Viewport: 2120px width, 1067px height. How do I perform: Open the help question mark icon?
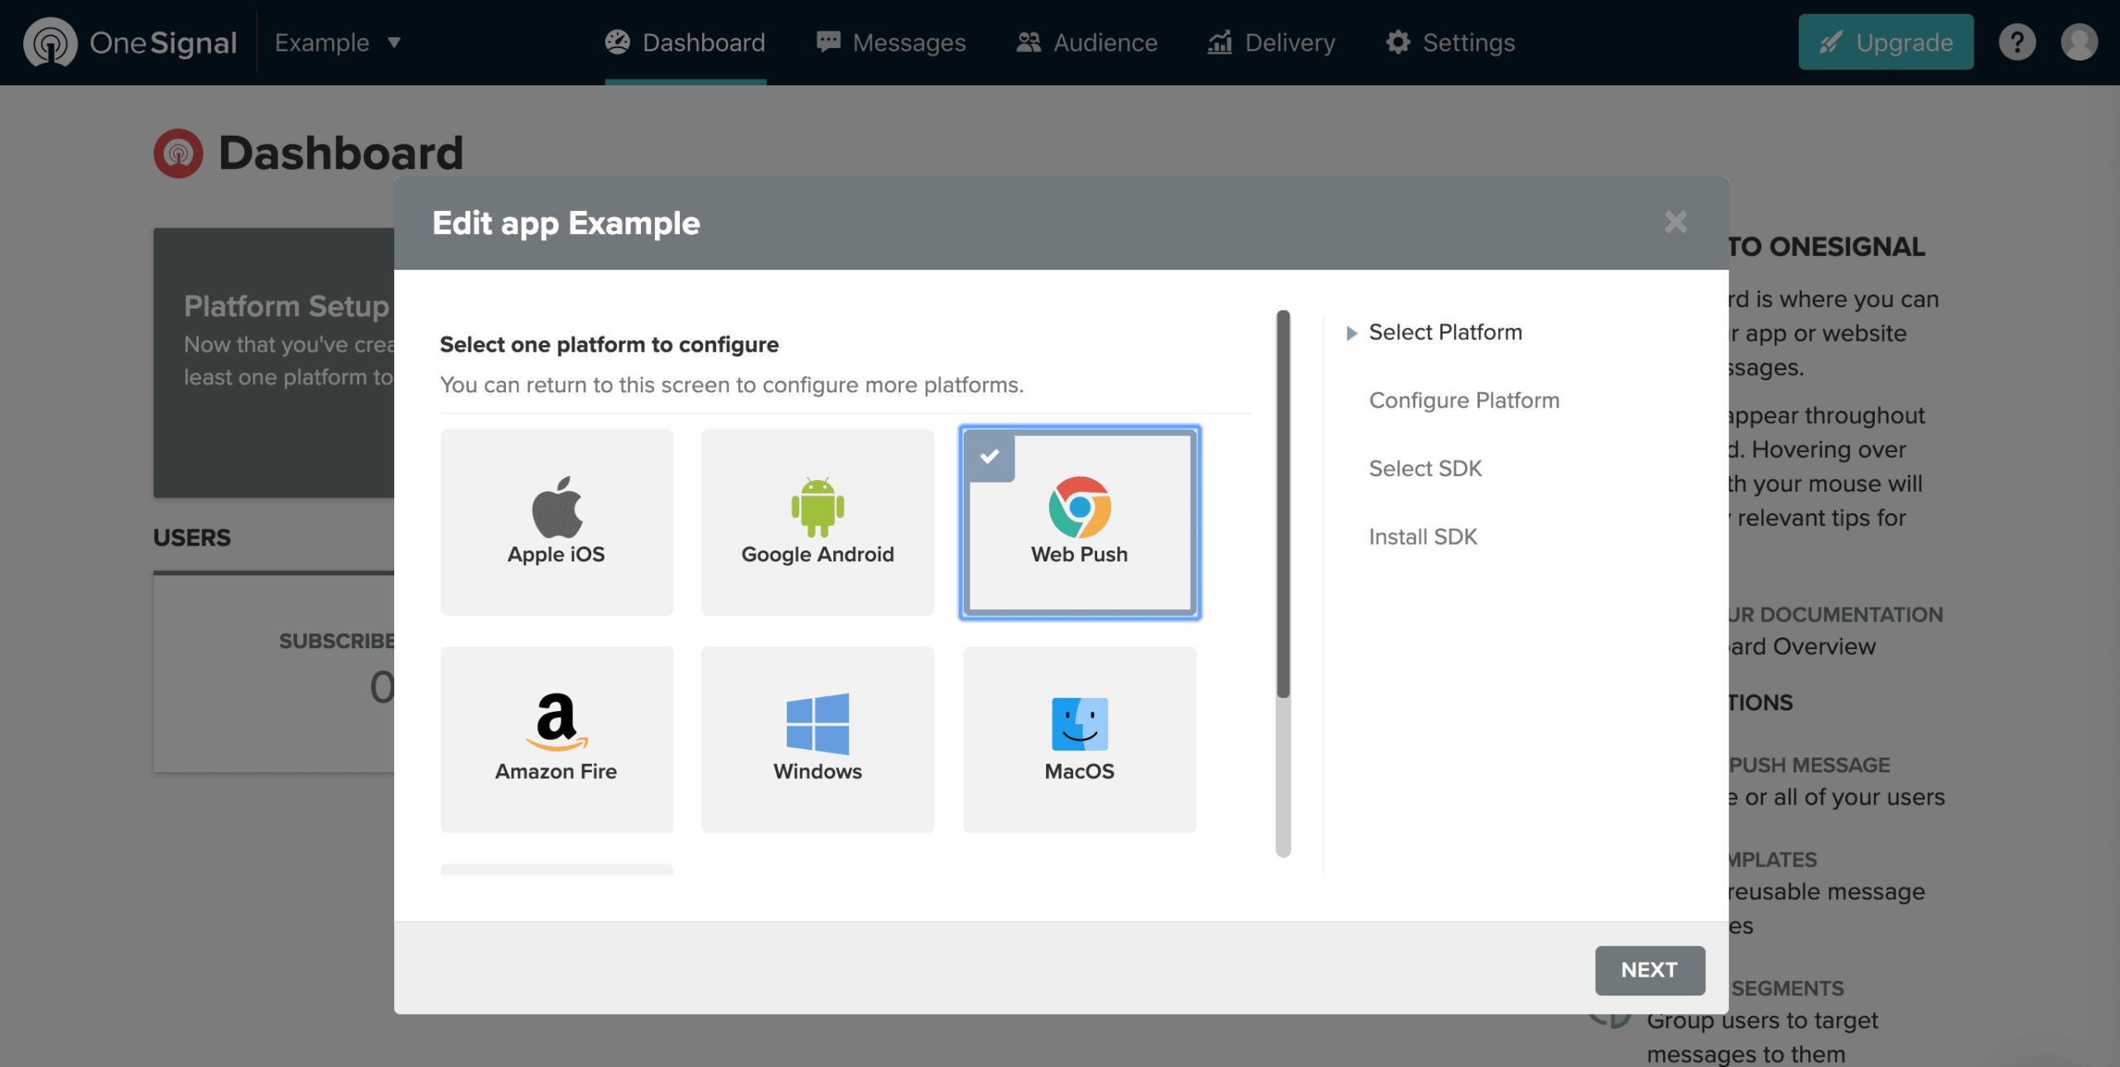[2016, 42]
